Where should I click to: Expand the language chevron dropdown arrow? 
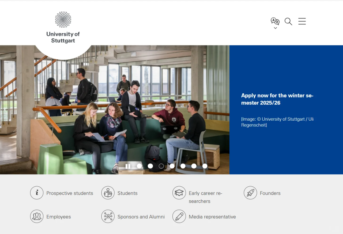click(x=275, y=28)
